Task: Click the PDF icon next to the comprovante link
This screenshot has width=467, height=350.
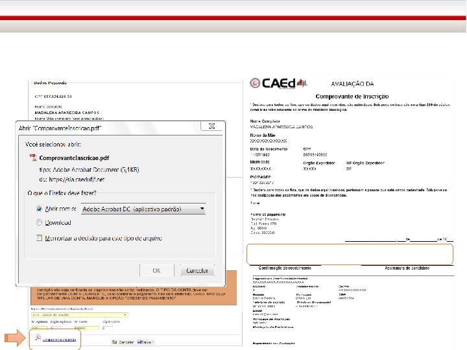Action: pyautogui.click(x=38, y=338)
